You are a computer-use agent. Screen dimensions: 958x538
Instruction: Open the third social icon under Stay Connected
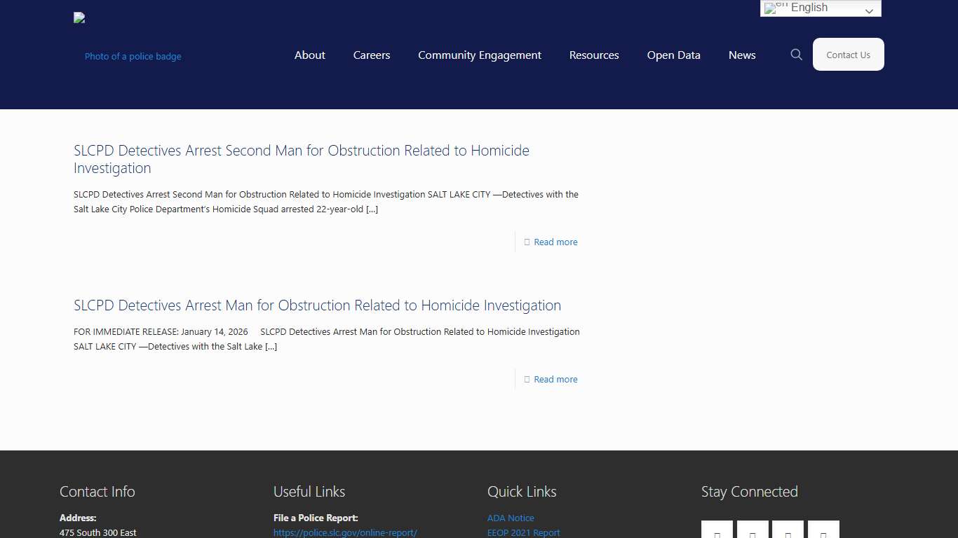pyautogui.click(x=788, y=530)
